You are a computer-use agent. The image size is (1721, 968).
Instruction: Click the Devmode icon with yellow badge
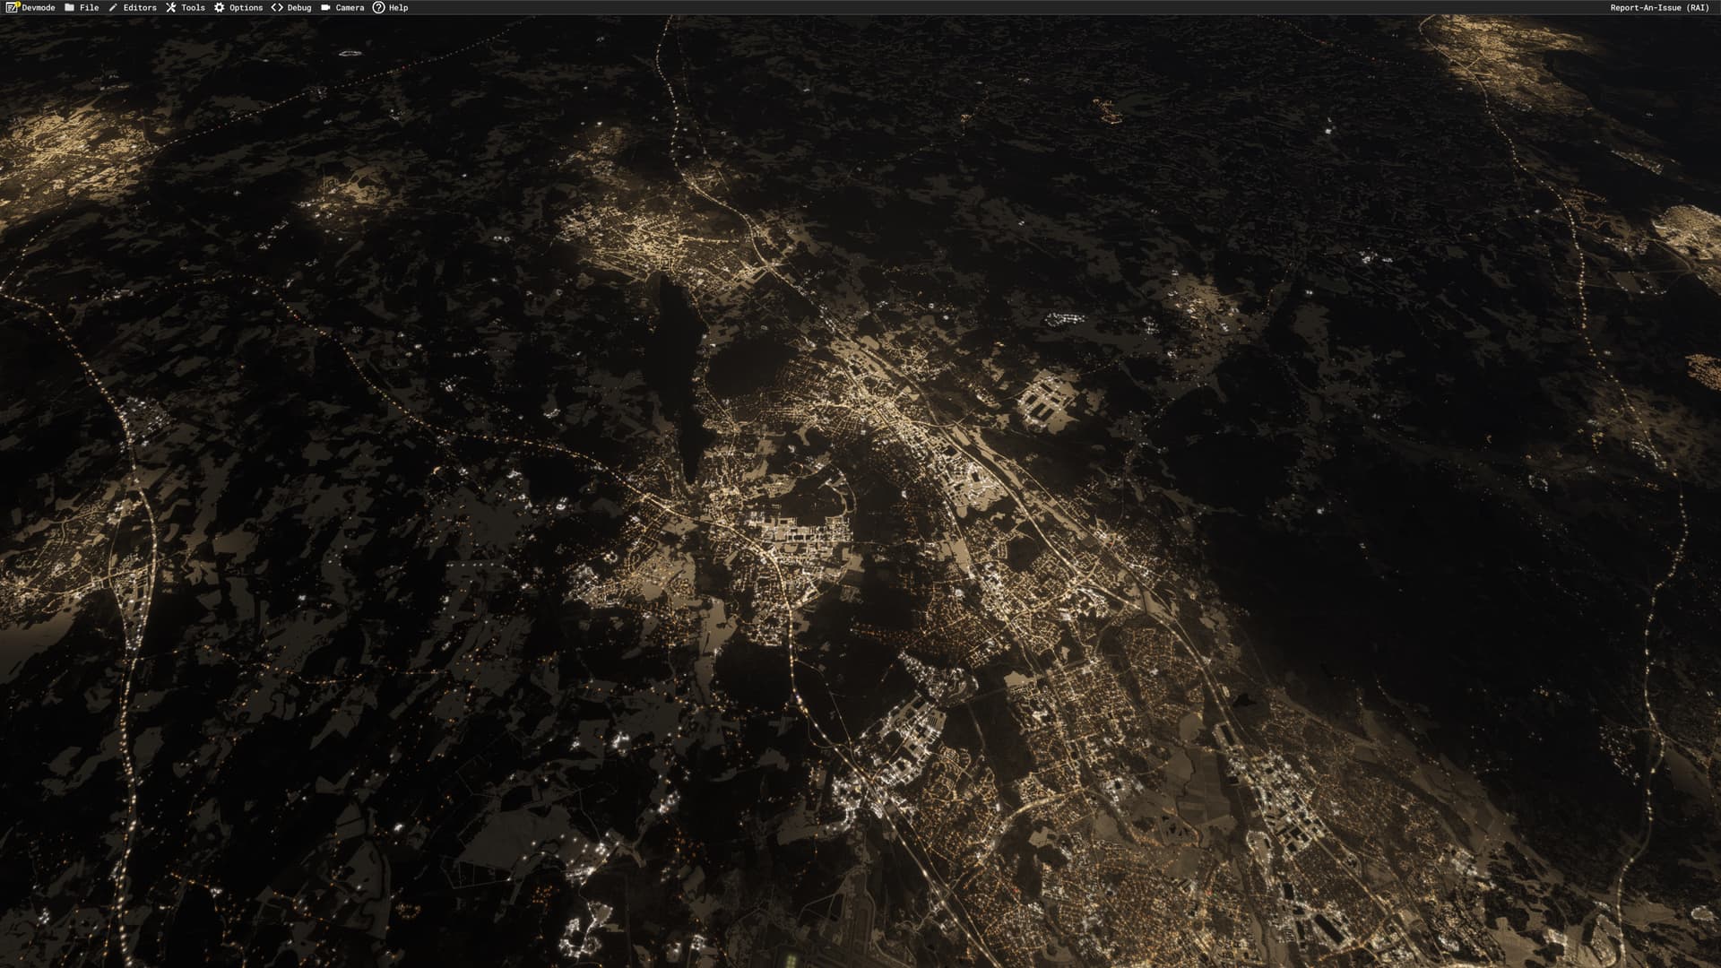12,7
